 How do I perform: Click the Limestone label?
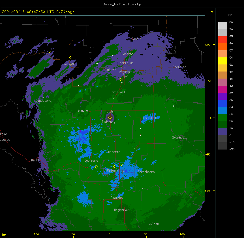(43, 101)
